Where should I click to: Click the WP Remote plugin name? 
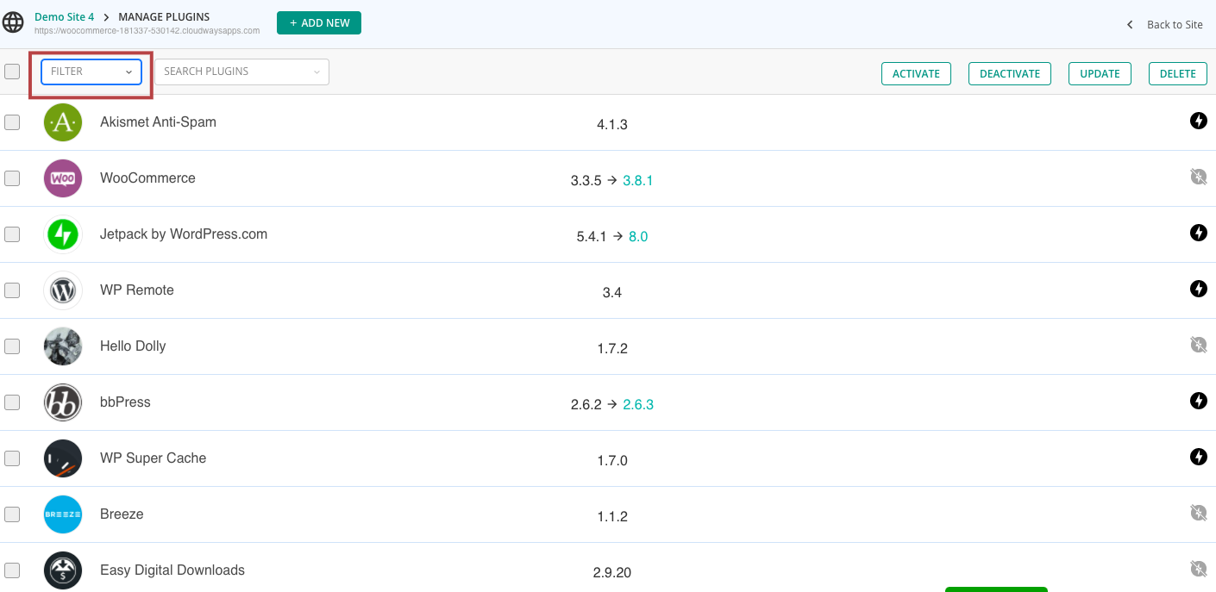137,290
